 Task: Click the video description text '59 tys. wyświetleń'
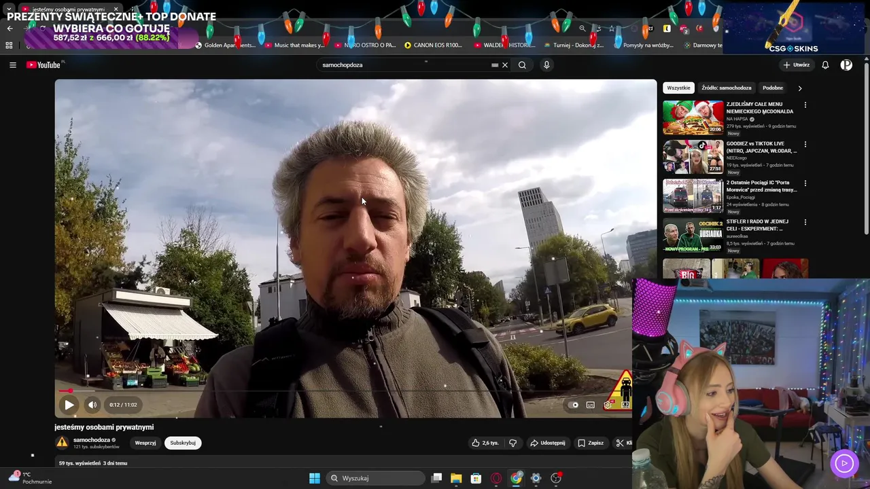(x=78, y=463)
